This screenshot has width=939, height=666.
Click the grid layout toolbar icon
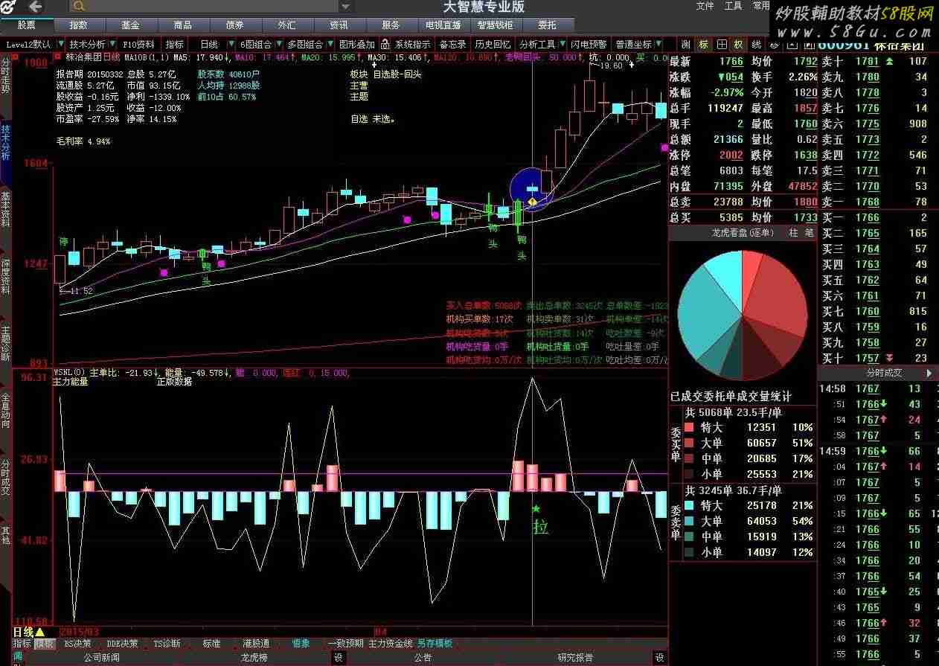click(721, 45)
